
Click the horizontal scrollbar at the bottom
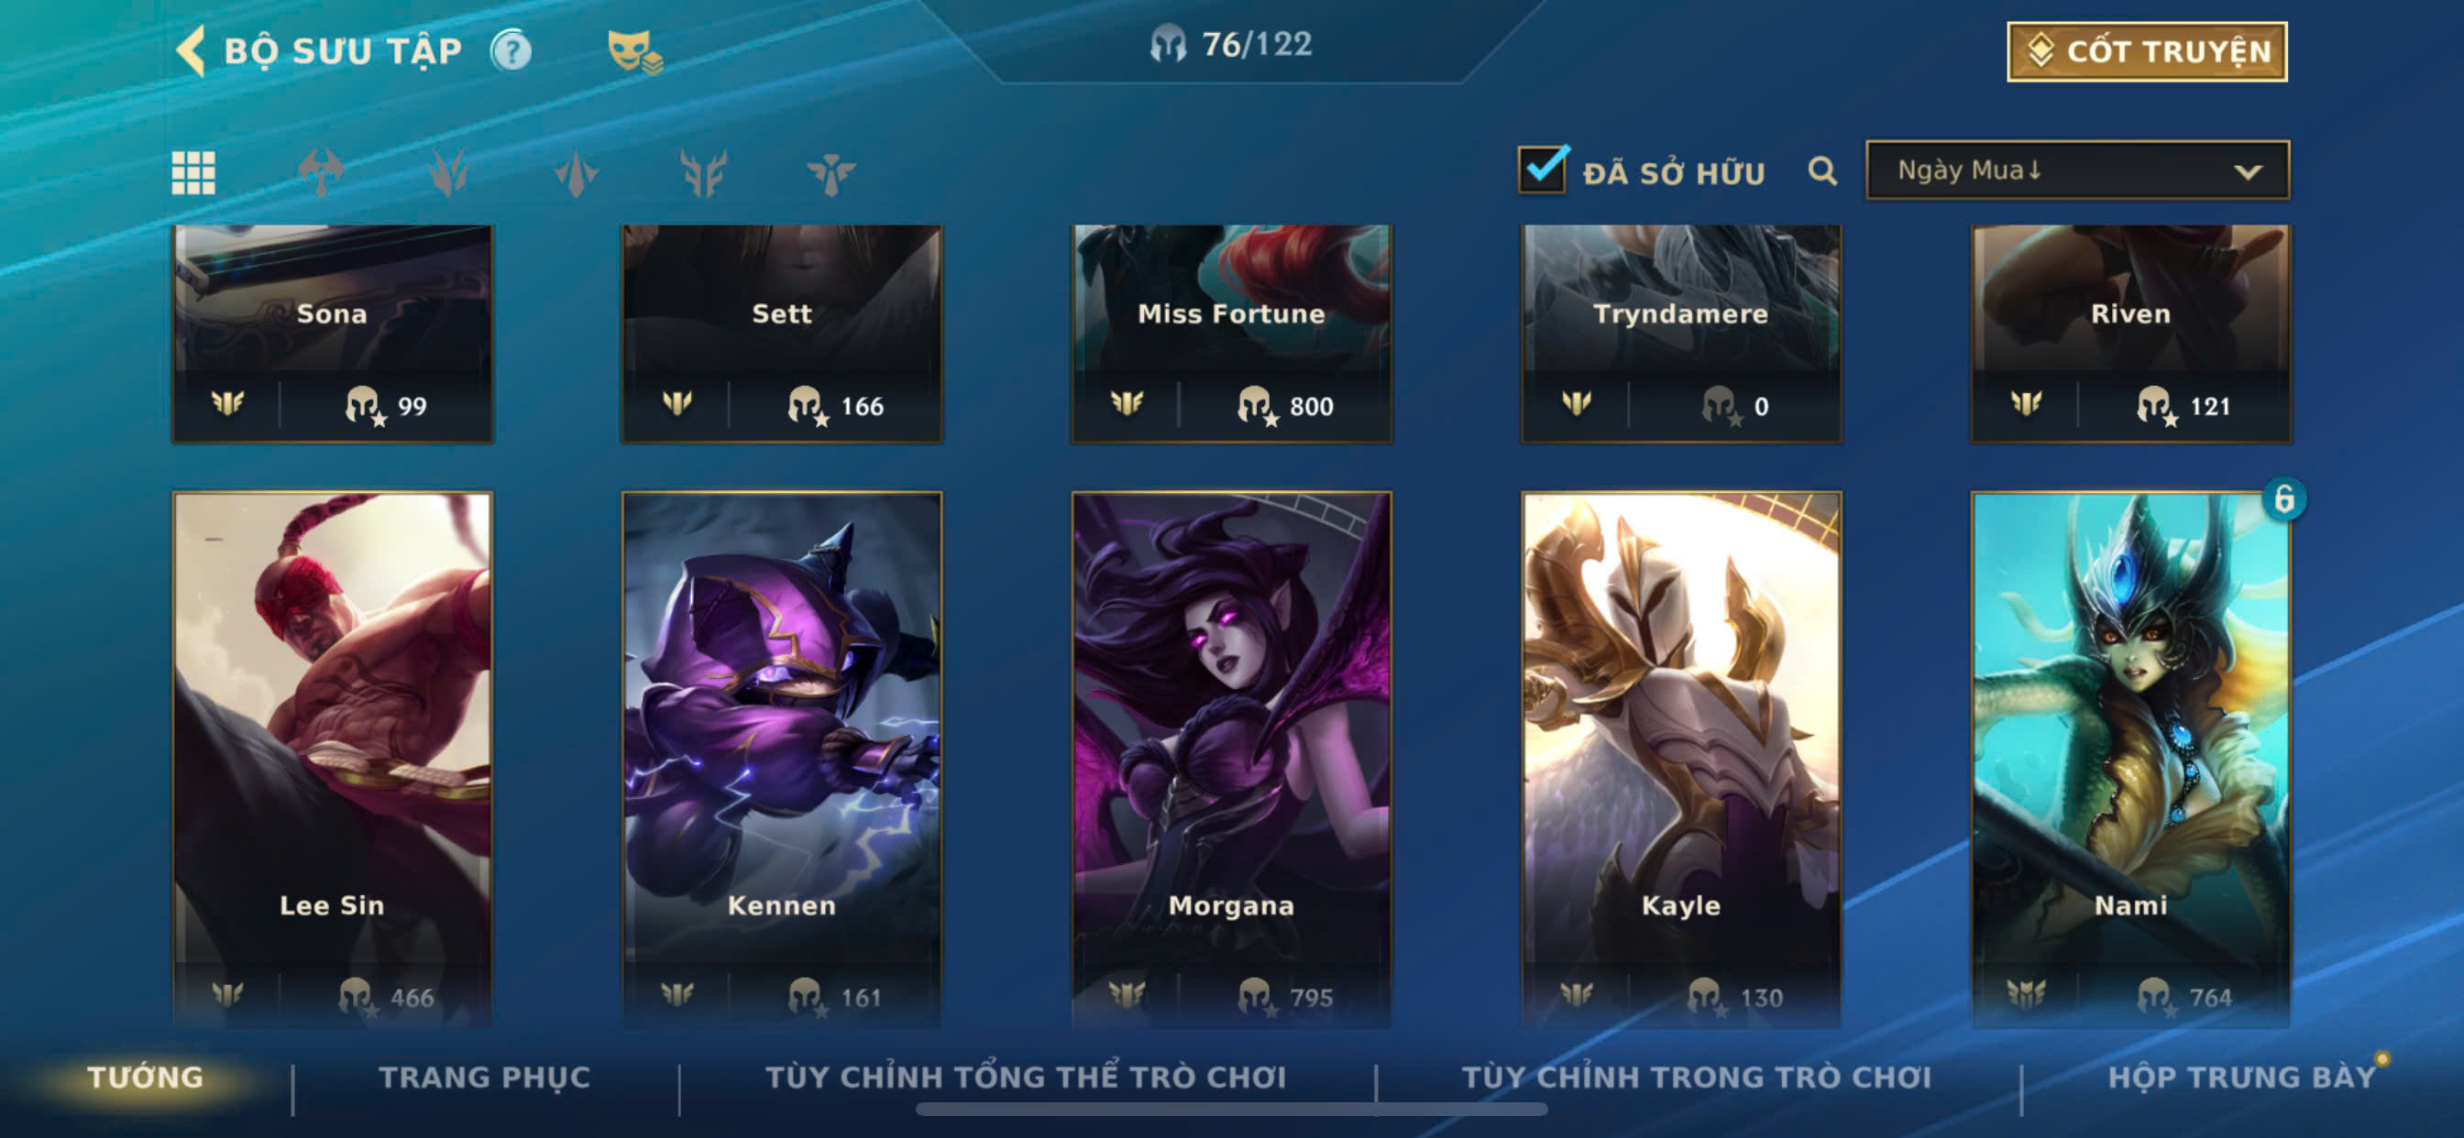click(1231, 1110)
